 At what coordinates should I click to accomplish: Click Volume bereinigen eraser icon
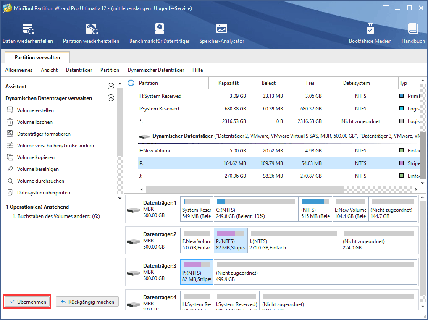tap(10, 169)
